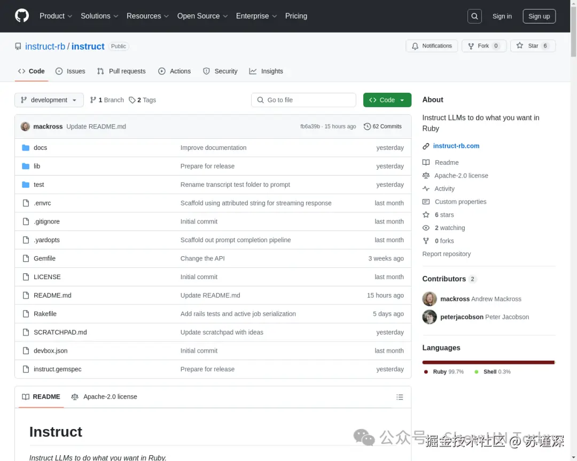The width and height of the screenshot is (577, 461).
Task: Switch to the Code tab
Action: [32, 71]
